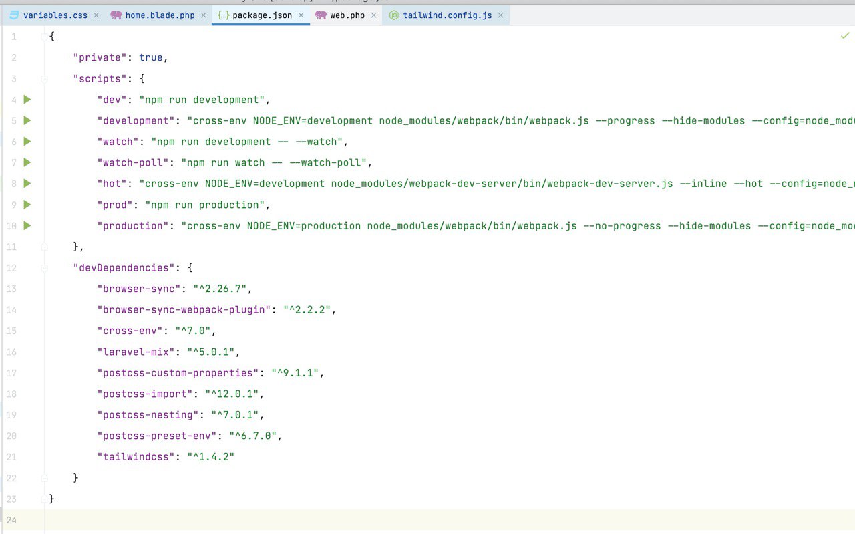Run the "watch" script gutter icon

27,142
